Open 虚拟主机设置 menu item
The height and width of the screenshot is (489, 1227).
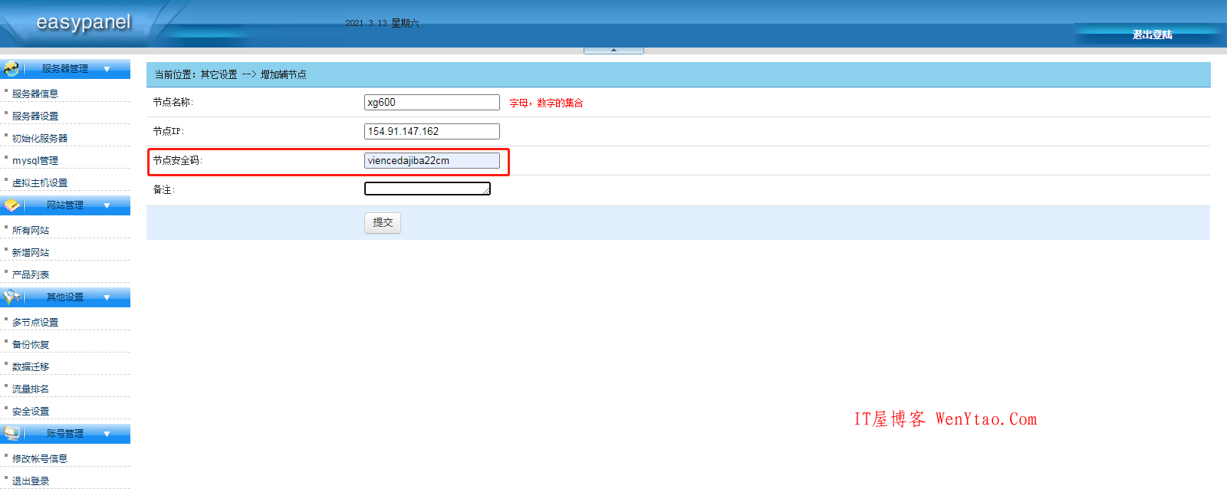click(40, 182)
